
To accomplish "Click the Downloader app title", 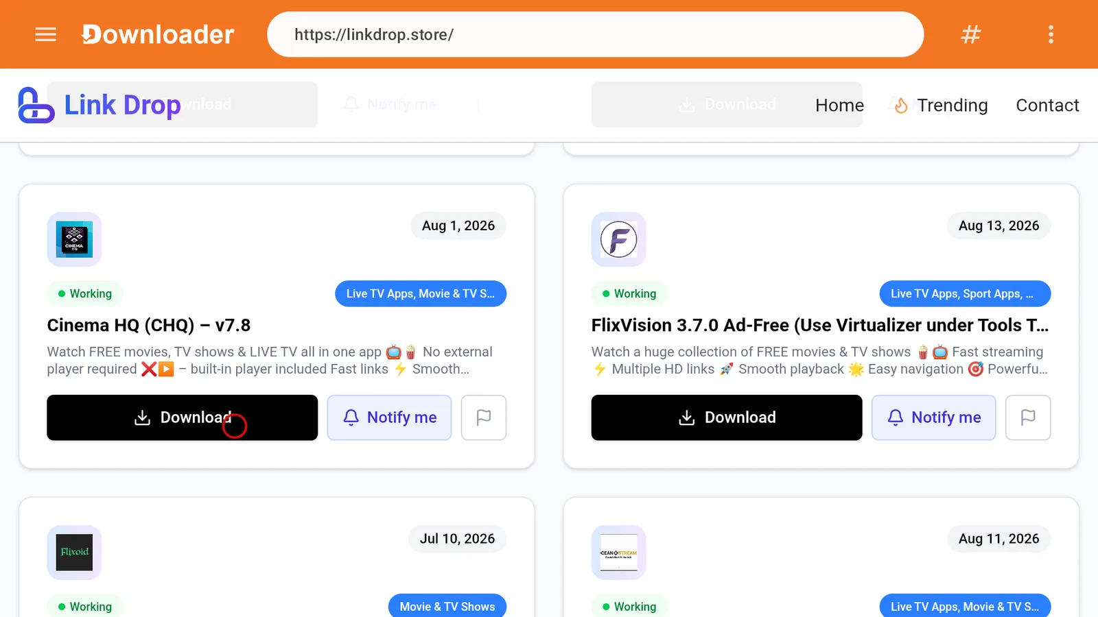I will coord(158,34).
